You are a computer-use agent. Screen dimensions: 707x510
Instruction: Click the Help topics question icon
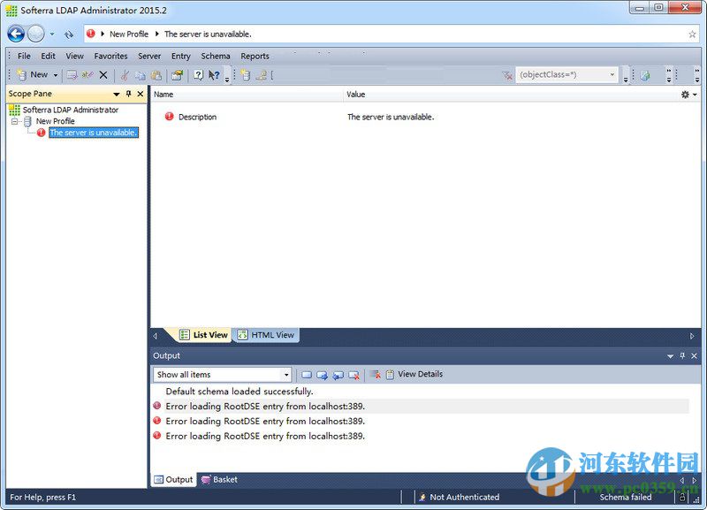point(198,75)
